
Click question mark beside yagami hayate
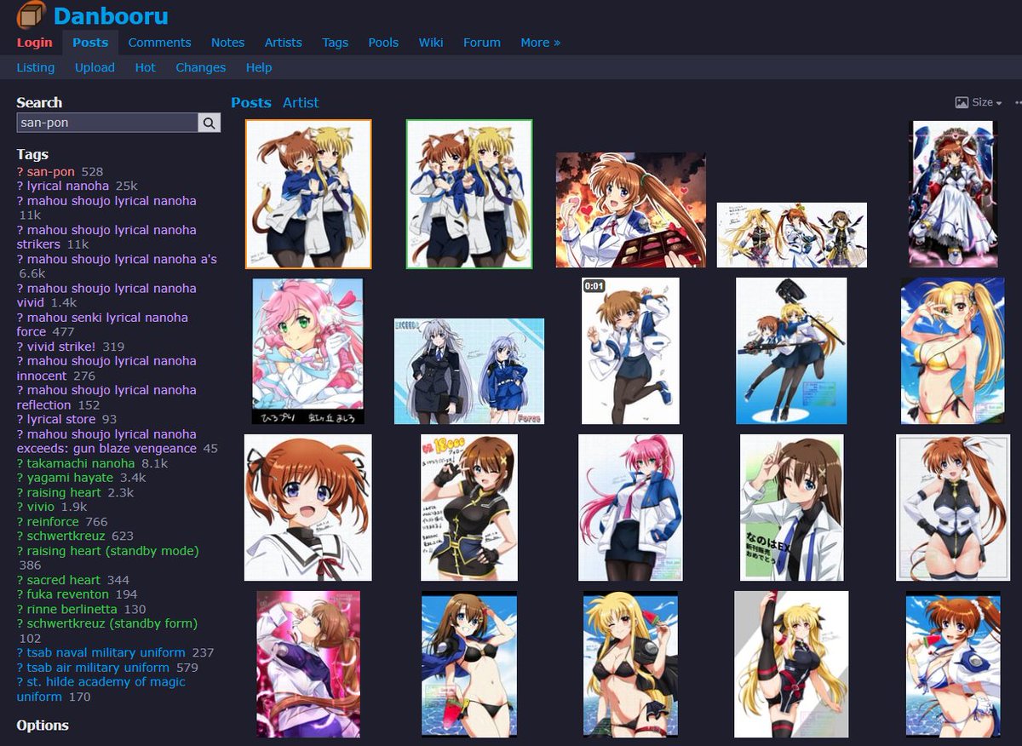click(20, 478)
